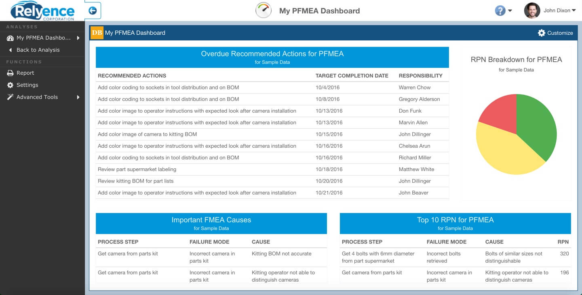Click the Customize button
The image size is (582, 295).
click(x=560, y=33)
